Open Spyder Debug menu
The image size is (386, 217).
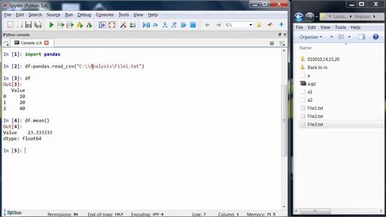pos(84,14)
